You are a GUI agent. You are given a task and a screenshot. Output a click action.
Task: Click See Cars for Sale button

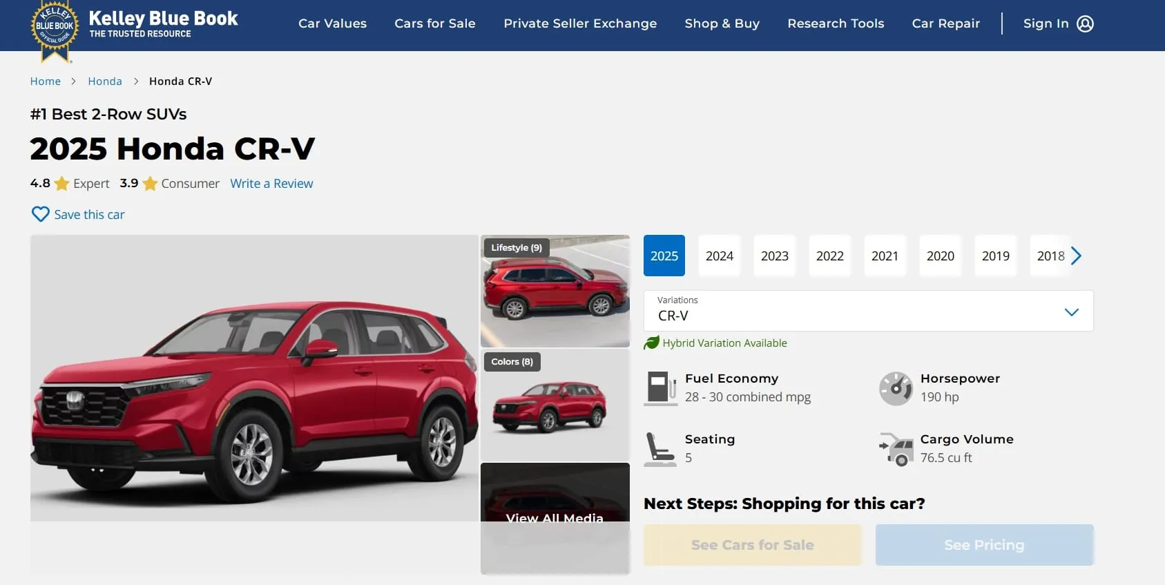[x=753, y=545]
